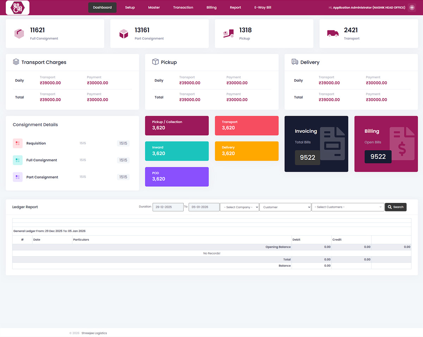
Task: Click the dollar document icon in the Billing card
Action: [x=403, y=144]
